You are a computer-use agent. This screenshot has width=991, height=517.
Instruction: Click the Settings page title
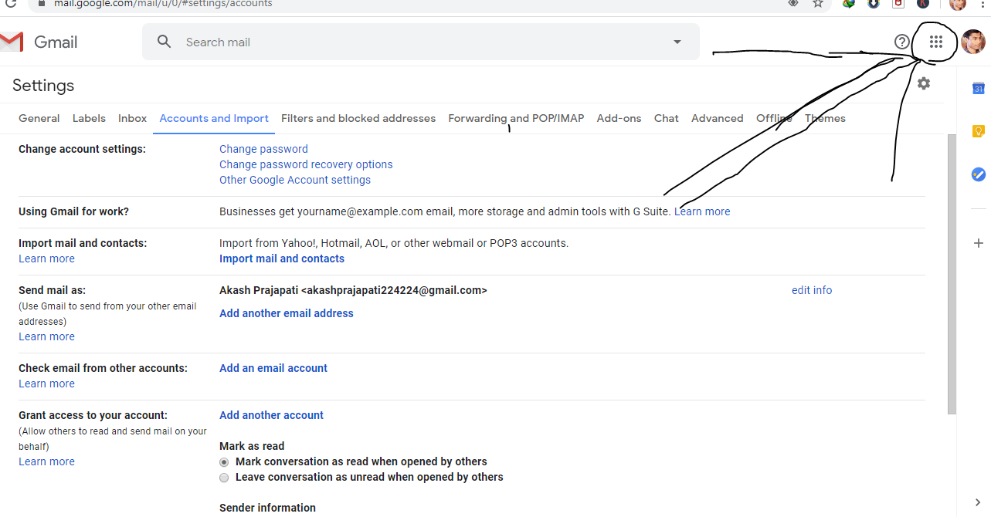43,86
